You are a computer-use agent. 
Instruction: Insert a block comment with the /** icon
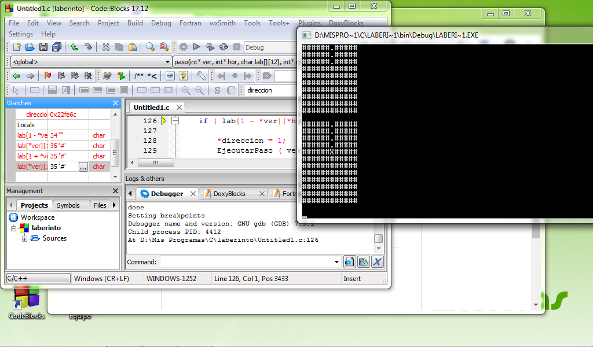pos(139,76)
